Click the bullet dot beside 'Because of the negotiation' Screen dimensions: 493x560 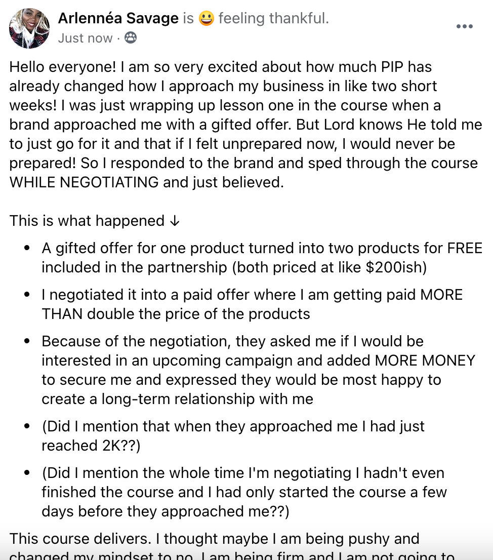[x=27, y=341]
